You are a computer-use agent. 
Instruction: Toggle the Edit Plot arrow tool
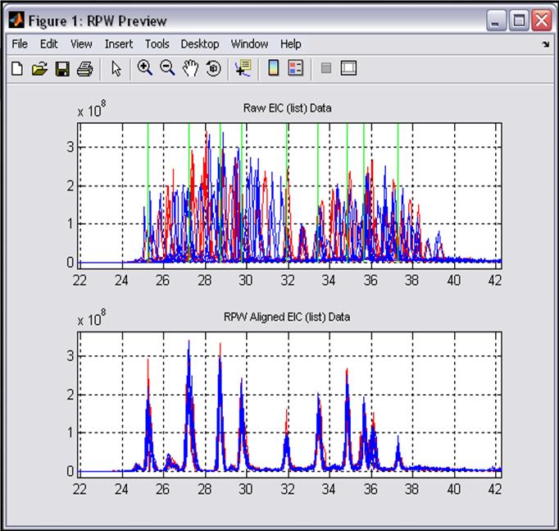point(116,70)
